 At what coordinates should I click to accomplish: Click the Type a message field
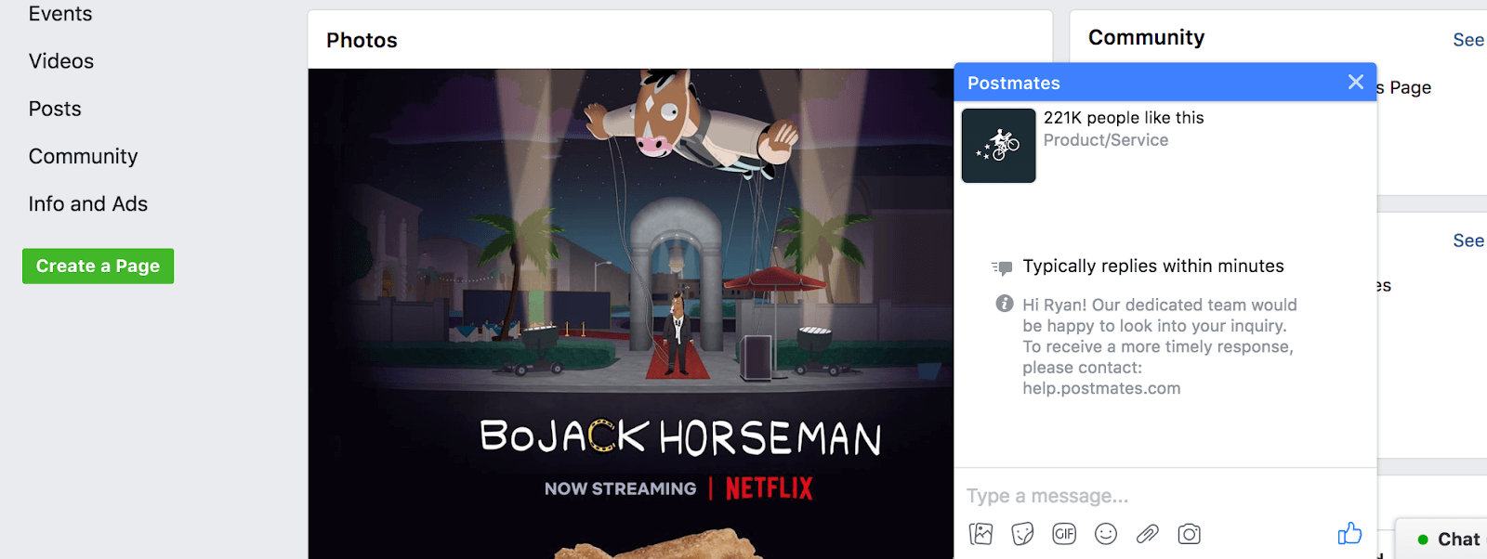(x=1165, y=496)
